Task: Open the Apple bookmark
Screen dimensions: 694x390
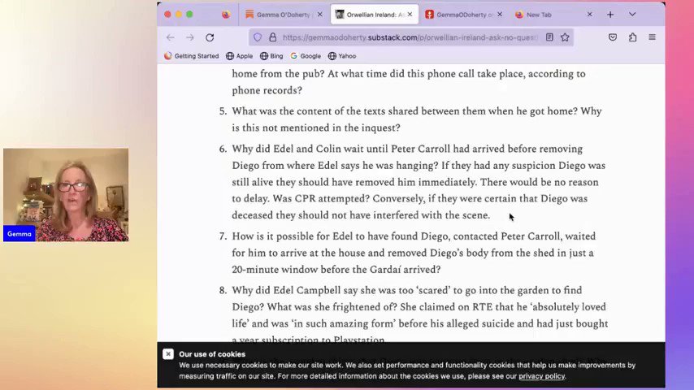Action: 240,56
